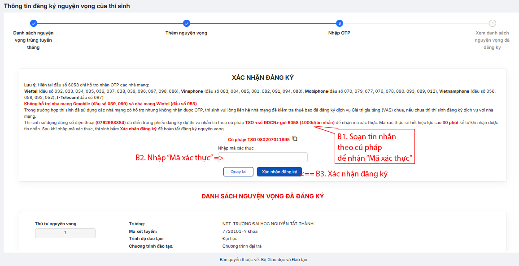
Task: Select step 4 circle in the progress bar
Action: tap(493, 23)
